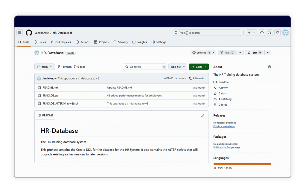Expand the create new dropdown arrow
The image size is (305, 194).
coord(254,33)
